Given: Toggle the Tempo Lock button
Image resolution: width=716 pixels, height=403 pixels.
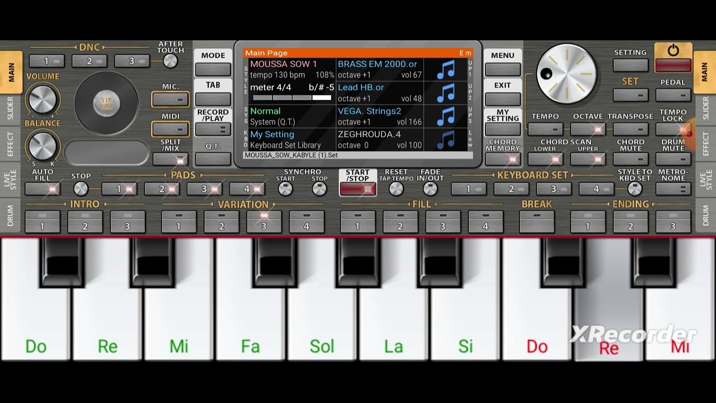Looking at the screenshot, I should click(x=673, y=129).
